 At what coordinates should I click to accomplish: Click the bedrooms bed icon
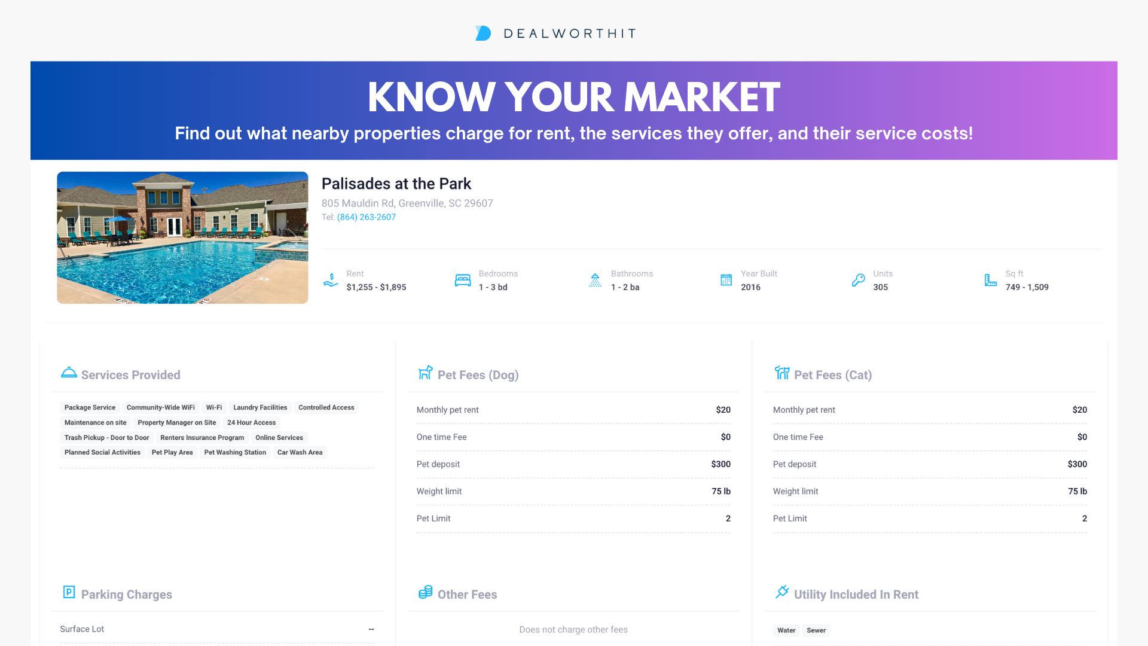(463, 280)
